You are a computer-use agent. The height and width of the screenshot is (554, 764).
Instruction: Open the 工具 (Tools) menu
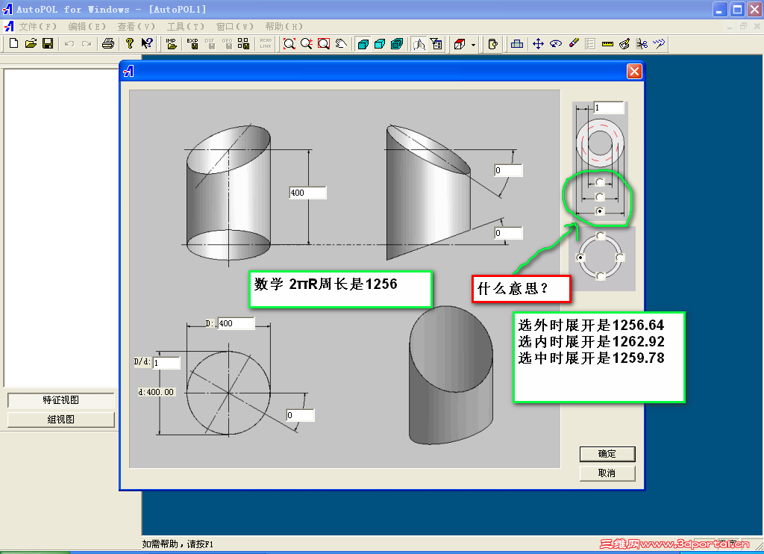(185, 25)
